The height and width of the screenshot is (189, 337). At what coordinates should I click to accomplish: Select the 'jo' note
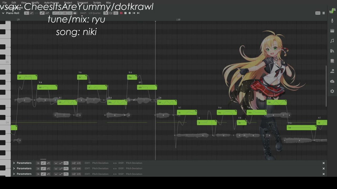point(27,77)
